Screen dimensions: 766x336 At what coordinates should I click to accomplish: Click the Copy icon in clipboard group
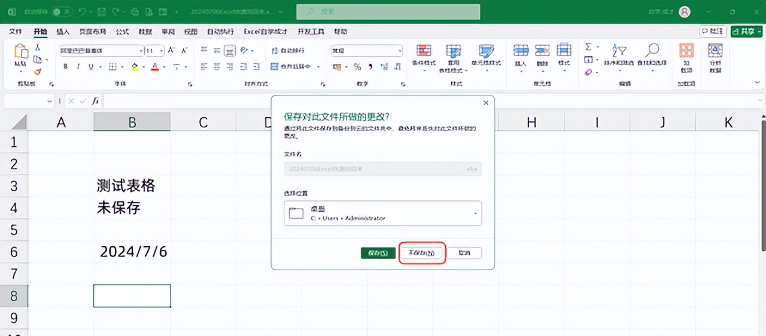[x=38, y=59]
